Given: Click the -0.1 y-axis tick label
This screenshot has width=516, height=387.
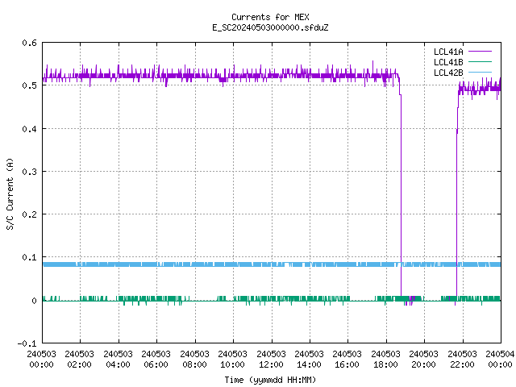Looking at the screenshot, I should [x=27, y=343].
